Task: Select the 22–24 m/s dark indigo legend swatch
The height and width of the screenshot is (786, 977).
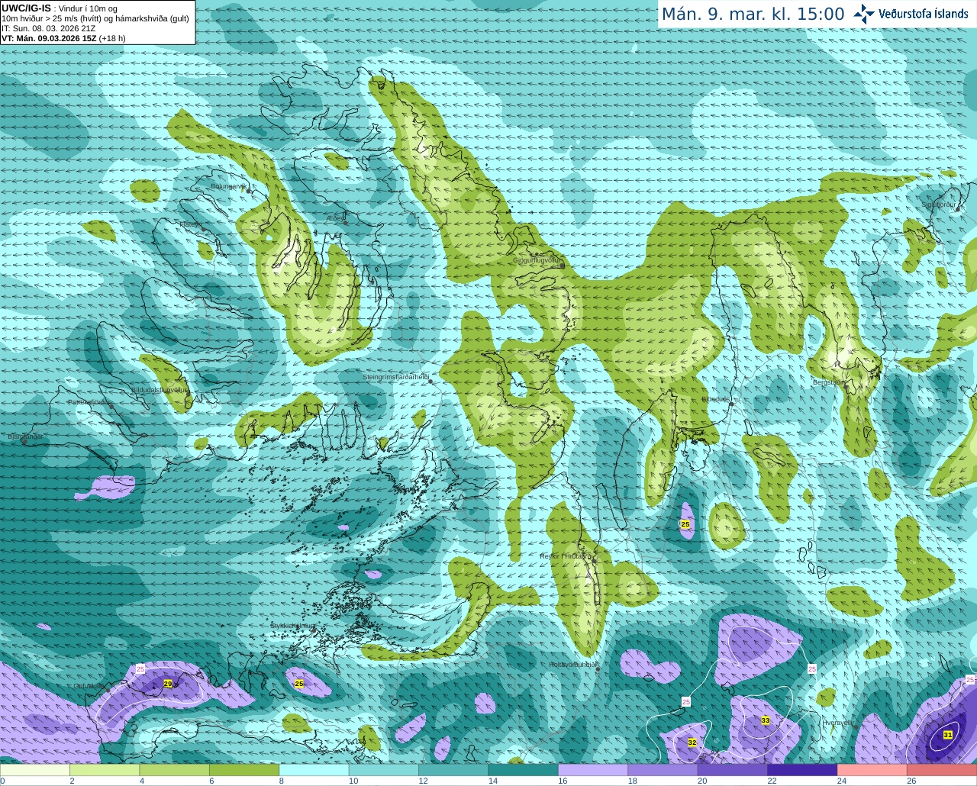Action: [x=802, y=770]
